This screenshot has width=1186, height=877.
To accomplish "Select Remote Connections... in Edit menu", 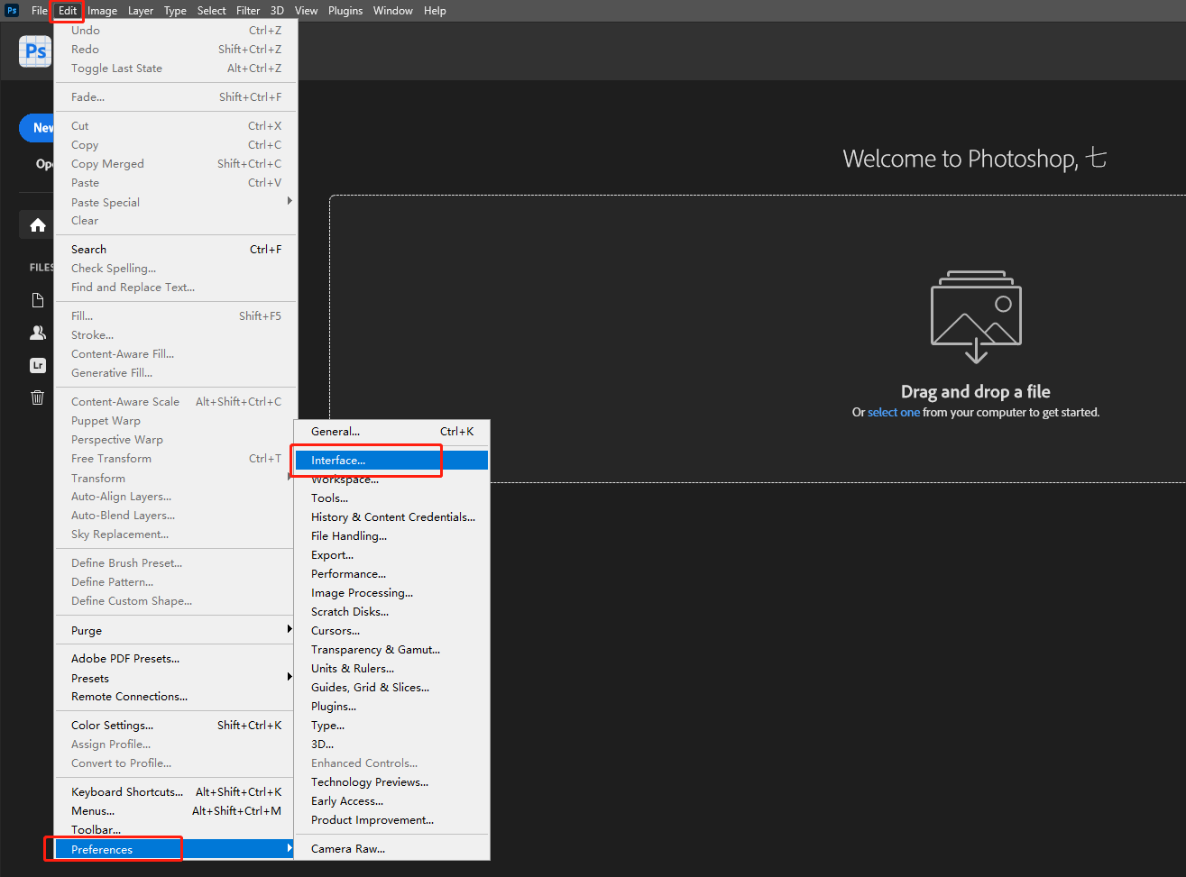I will [176, 696].
